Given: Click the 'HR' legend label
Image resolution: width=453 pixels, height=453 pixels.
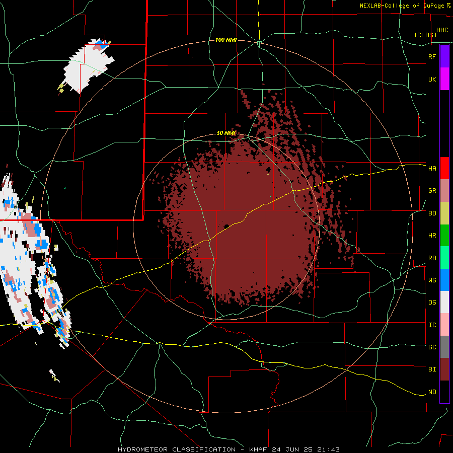Looking at the screenshot, I should click(x=432, y=236).
